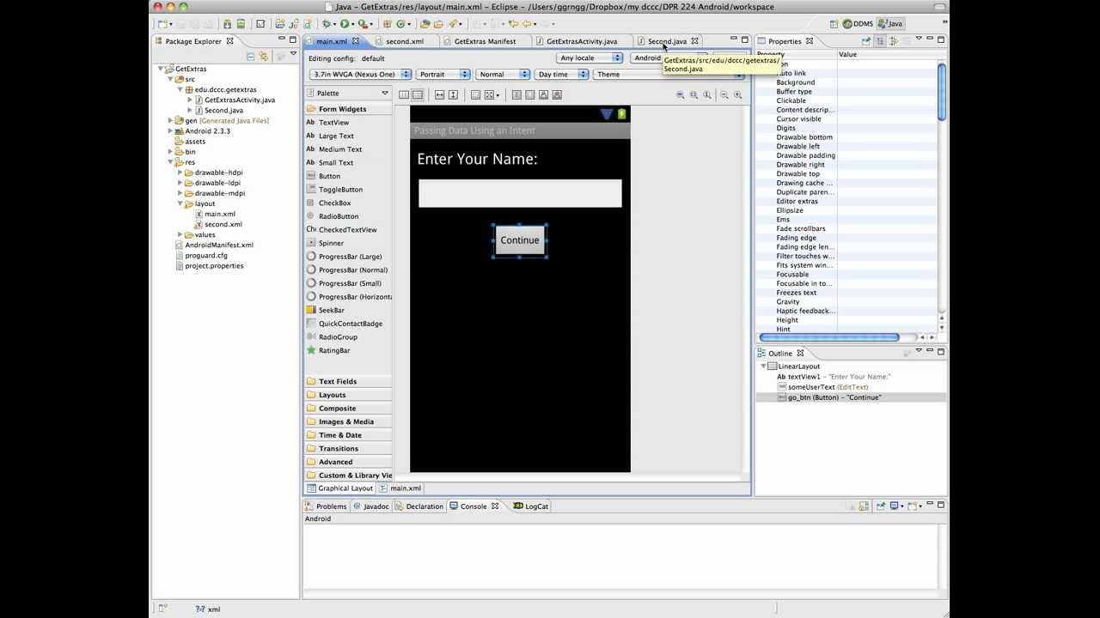Click the EditText field on the canvas
This screenshot has width=1100, height=618.
point(520,193)
